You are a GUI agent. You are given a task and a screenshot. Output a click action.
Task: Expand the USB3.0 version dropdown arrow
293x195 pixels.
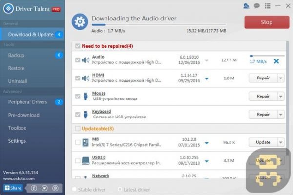pyautogui.click(x=207, y=161)
